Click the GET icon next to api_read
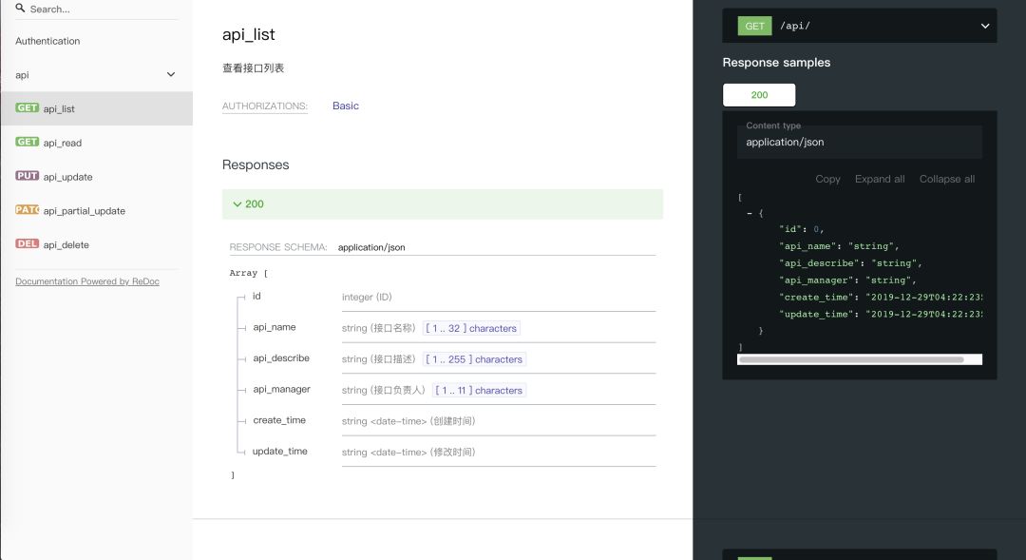The image size is (1026, 560). [28, 142]
